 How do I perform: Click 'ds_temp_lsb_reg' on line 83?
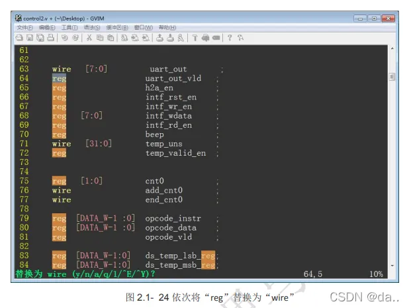point(180,256)
